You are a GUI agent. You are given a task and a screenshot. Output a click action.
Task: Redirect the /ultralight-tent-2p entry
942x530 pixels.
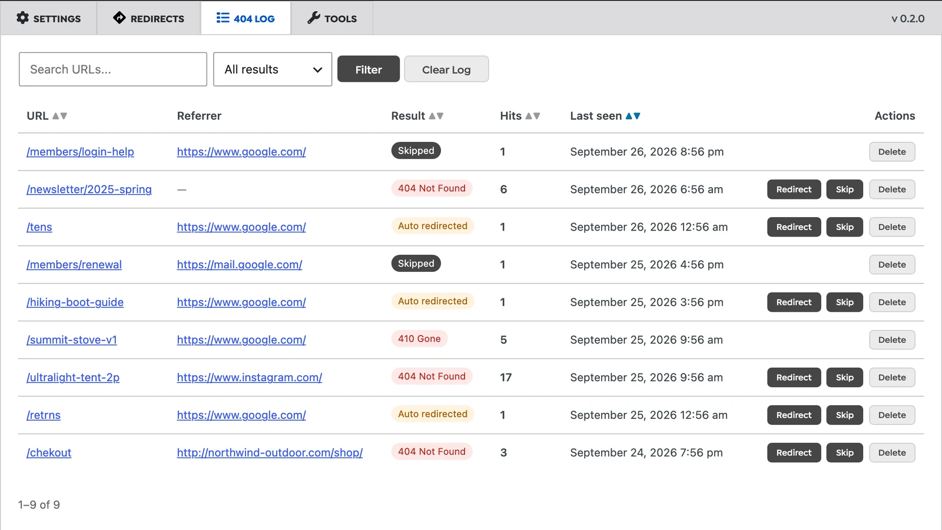(x=794, y=378)
